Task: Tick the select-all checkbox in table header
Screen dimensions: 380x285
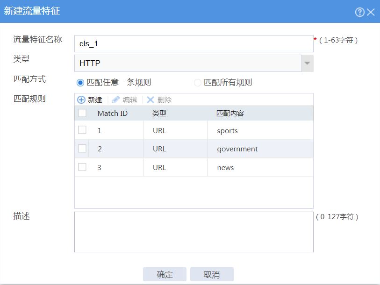Action: point(82,113)
